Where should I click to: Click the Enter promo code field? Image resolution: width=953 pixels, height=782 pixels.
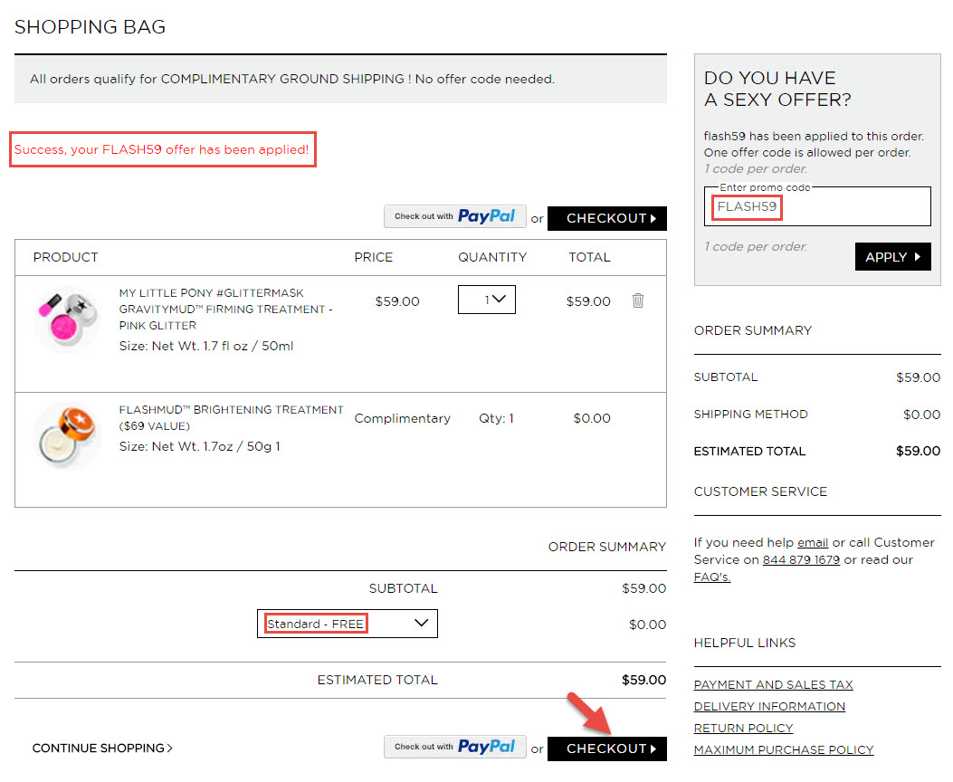(817, 206)
